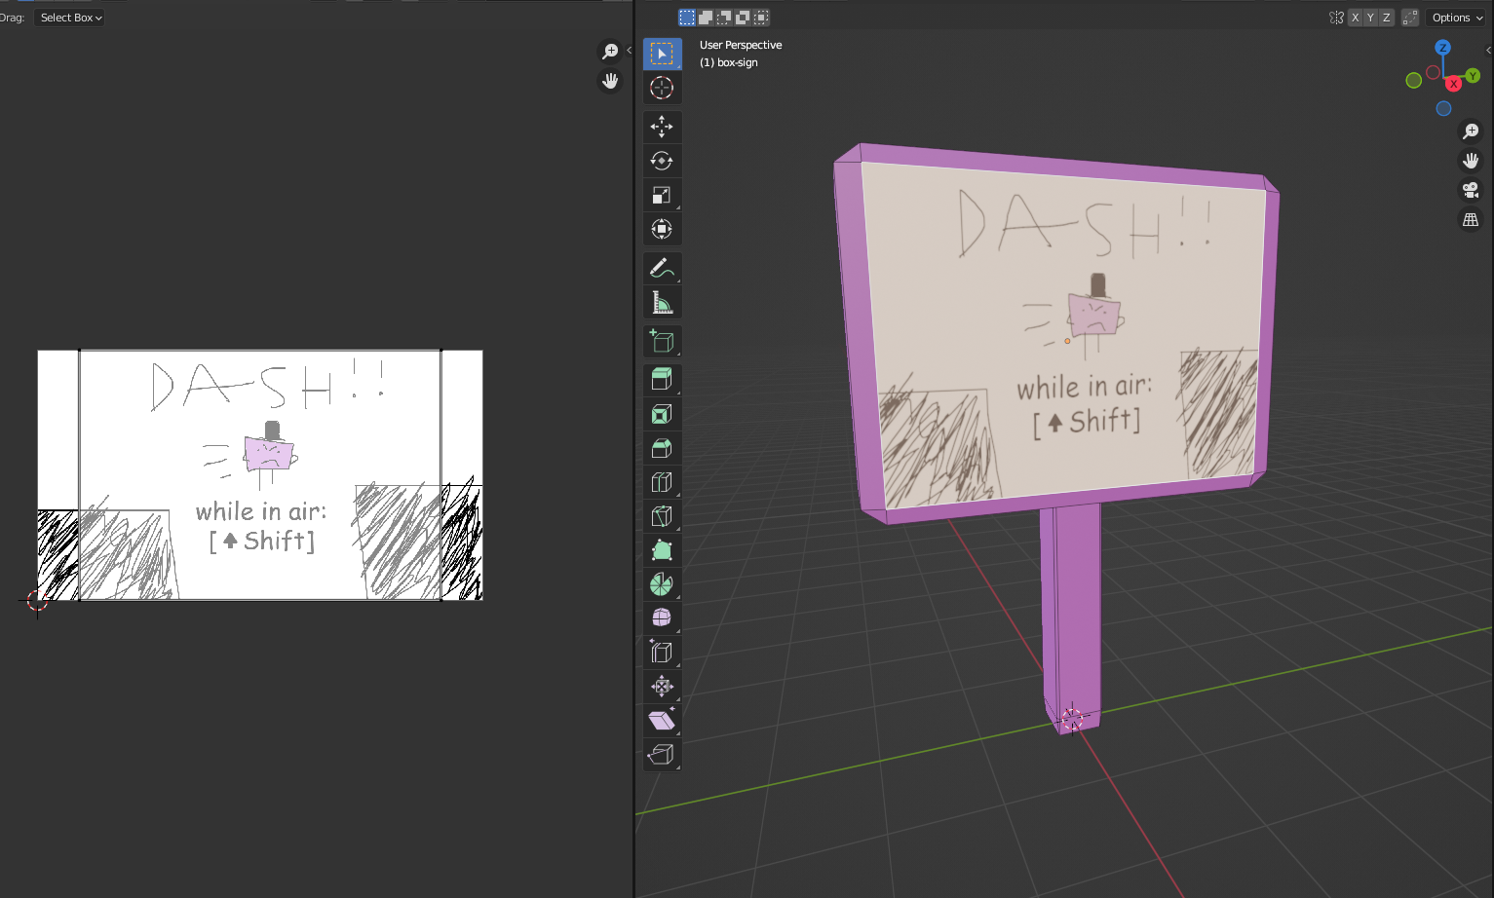Click the "User Perspective" viewport label

pos(741,45)
